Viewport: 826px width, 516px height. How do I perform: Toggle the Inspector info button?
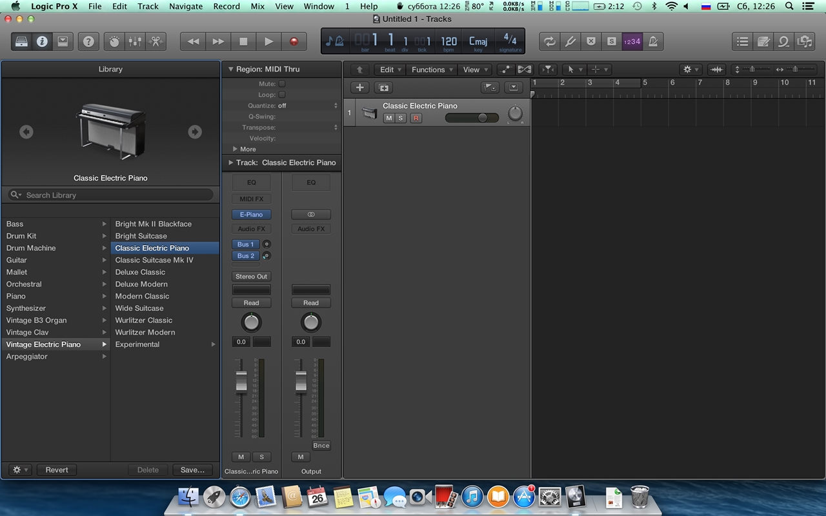(x=42, y=41)
